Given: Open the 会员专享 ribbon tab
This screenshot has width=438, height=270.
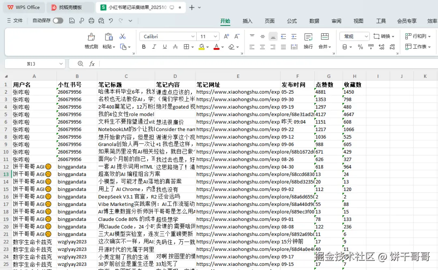Looking at the screenshot, I should click(407, 21).
